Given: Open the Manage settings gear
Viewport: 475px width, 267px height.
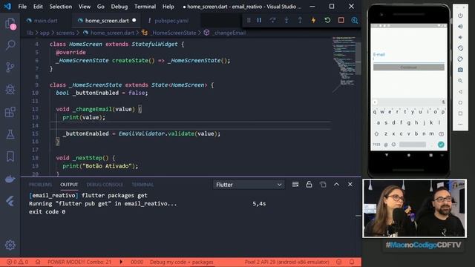Looking at the screenshot, I should pos(10,245).
